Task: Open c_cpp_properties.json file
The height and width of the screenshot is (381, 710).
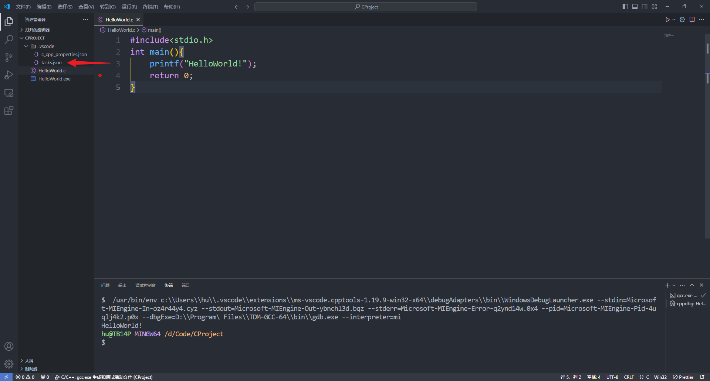Action: coord(56,54)
